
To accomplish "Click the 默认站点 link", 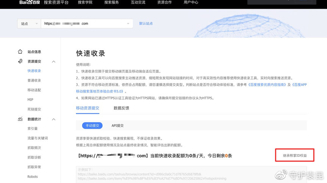I will click(x=146, y=23).
